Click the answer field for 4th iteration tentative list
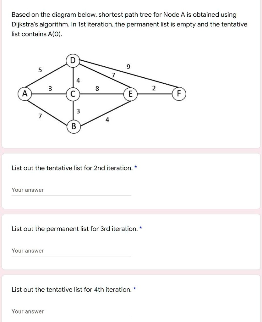Viewport: 262px width, 322px height. coord(71,311)
